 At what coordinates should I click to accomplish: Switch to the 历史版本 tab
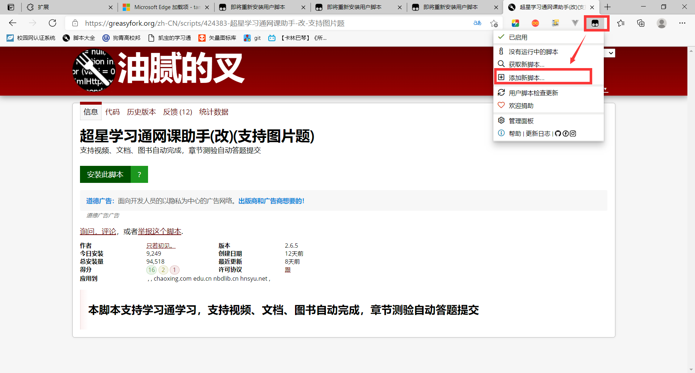click(141, 112)
